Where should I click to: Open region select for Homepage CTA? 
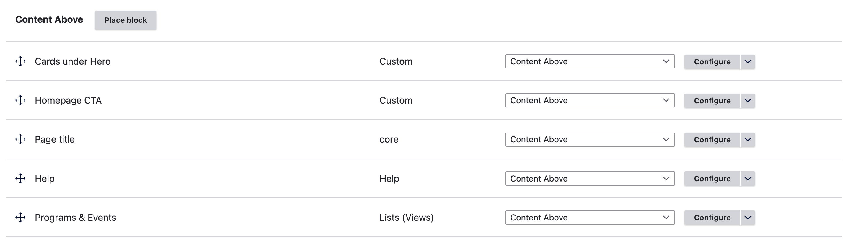tap(590, 100)
